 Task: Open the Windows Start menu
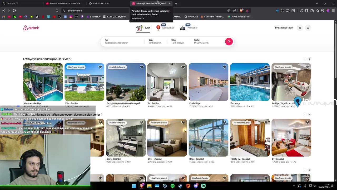pyautogui.click(x=134, y=186)
